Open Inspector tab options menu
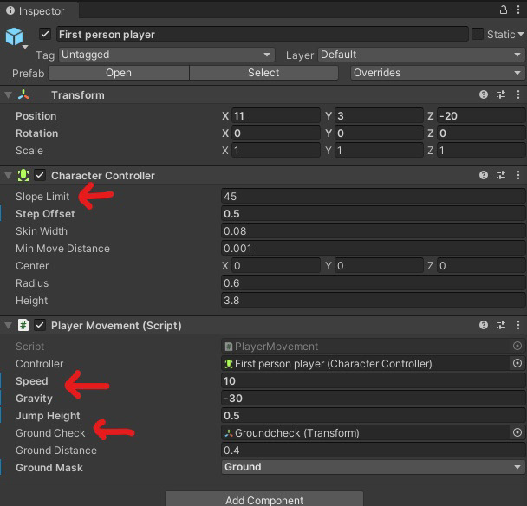The image size is (527, 506). point(518,10)
